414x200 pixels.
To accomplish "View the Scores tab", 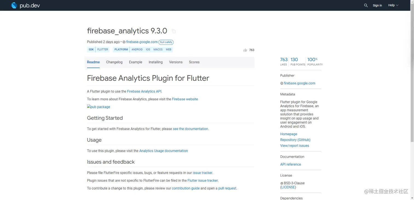I will coord(194,62).
